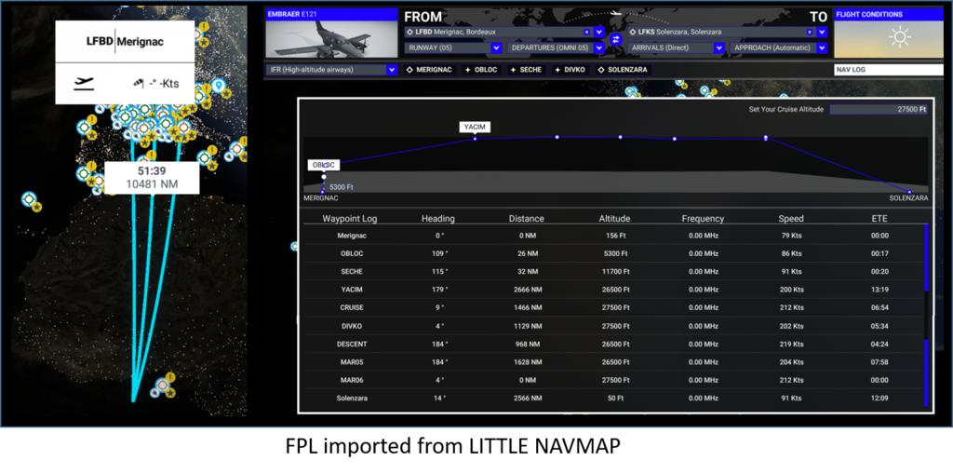Expand the arrival airport dropdown arrow
953x474 pixels.
823,32
